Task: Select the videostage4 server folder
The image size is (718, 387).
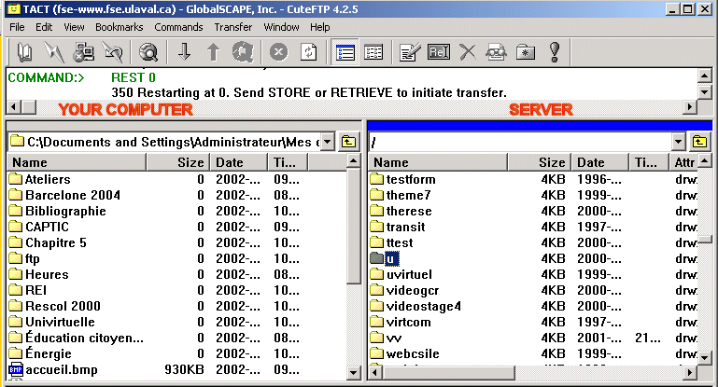Action: point(424,306)
